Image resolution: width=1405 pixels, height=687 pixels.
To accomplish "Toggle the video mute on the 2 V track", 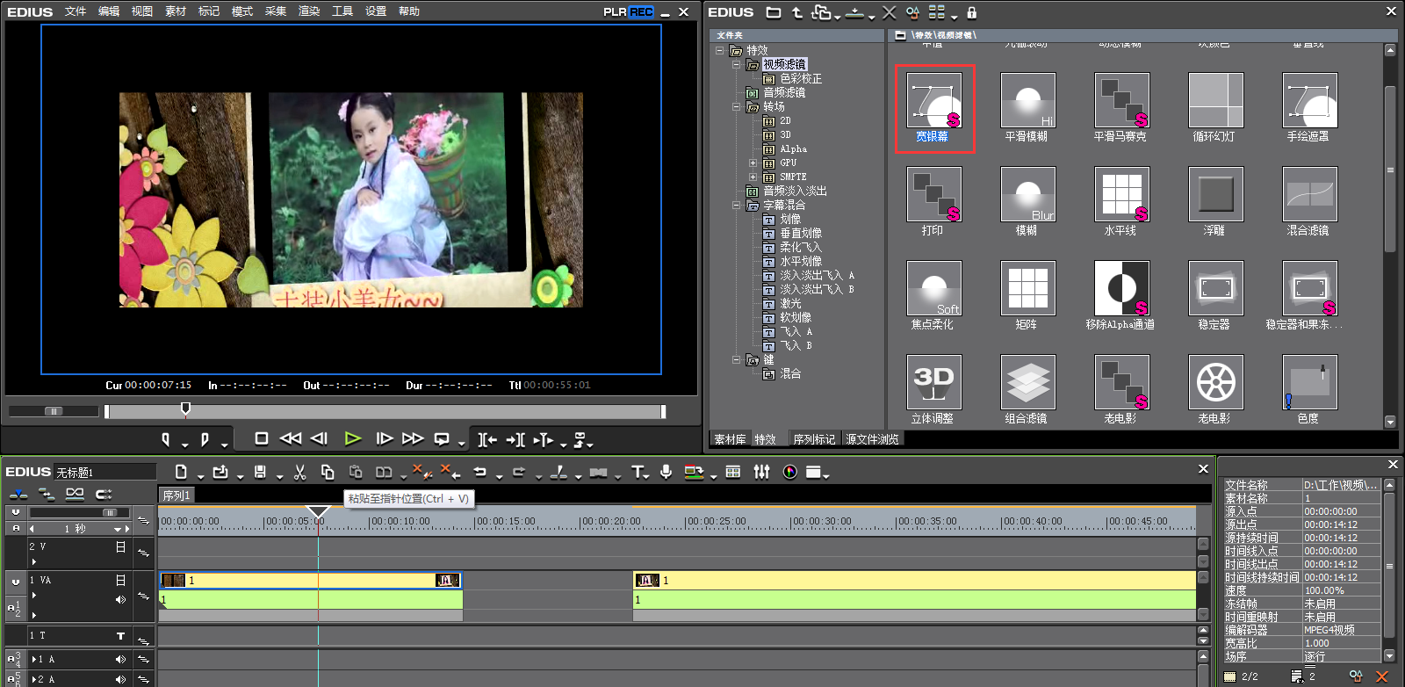I will 120,546.
